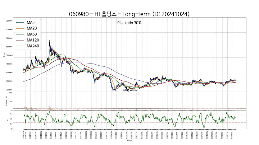Screen dimensions: 259x145
Task: Click the 70000 price axis tick
Action: coord(9,21)
